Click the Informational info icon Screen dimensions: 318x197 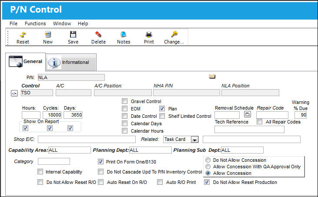[54, 63]
